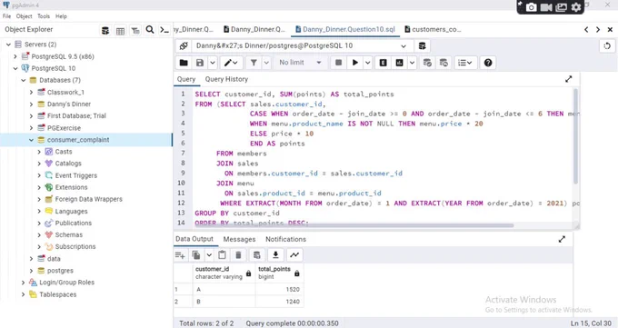
Task: Open the File menu
Action: click(x=6, y=16)
